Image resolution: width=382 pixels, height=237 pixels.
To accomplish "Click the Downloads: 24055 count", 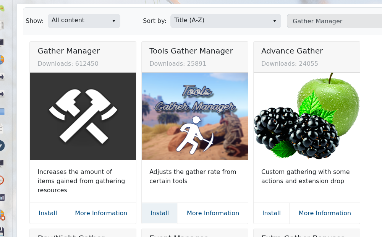I will coord(290,63).
